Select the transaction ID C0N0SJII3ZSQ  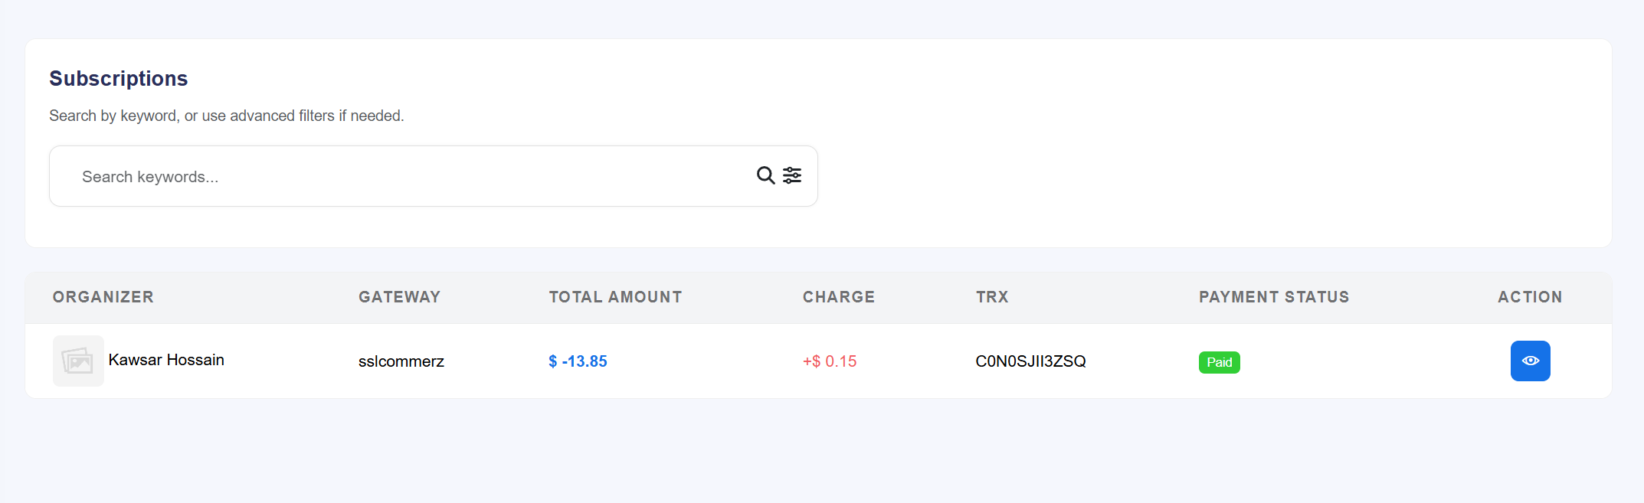click(1030, 361)
